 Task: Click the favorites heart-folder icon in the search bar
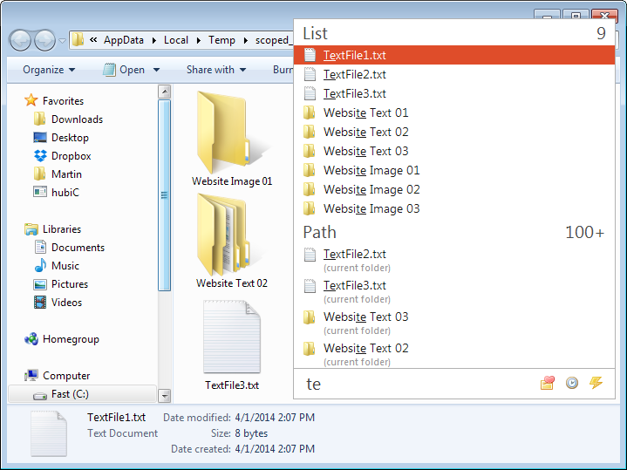tap(548, 383)
